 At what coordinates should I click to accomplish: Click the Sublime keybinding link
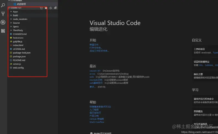point(209,65)
